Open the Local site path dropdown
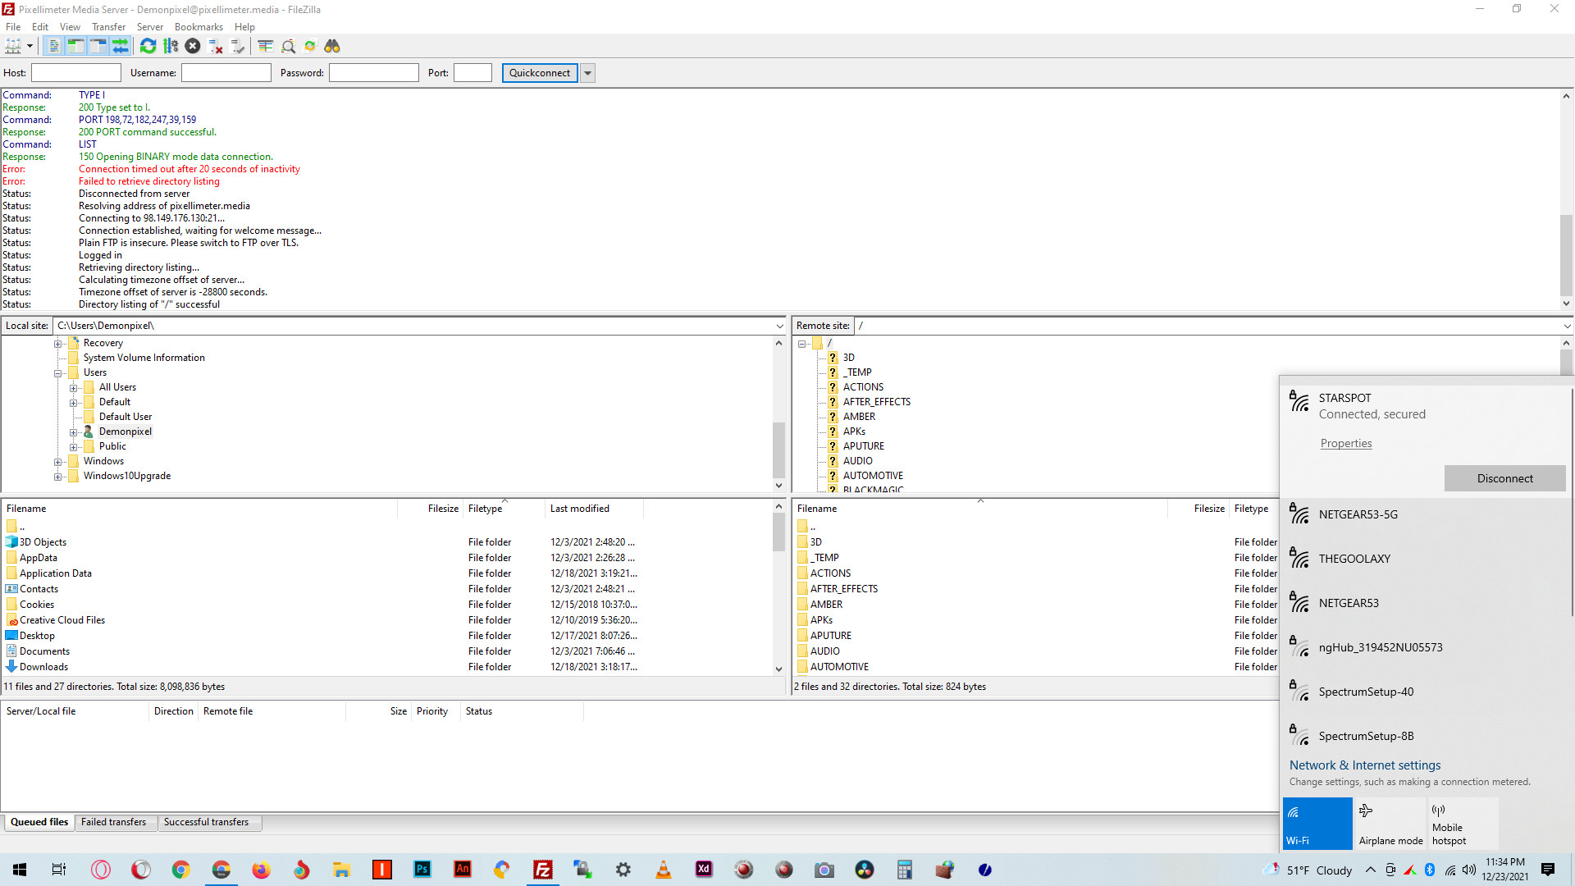The width and height of the screenshot is (1575, 886). click(779, 326)
